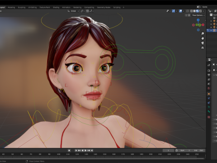Toggle pose X-axis mirror button
Screen dimensions: 217x163
pyautogui.click(x=189, y=15)
